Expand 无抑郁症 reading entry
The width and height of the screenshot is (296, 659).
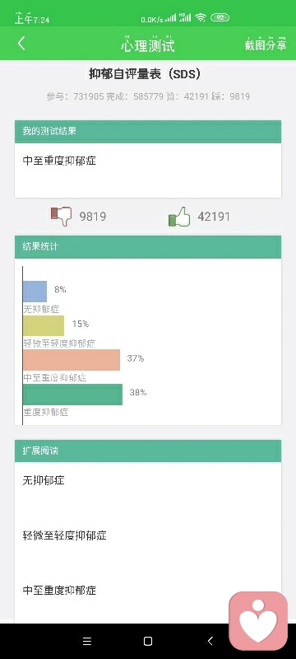pyautogui.click(x=147, y=480)
